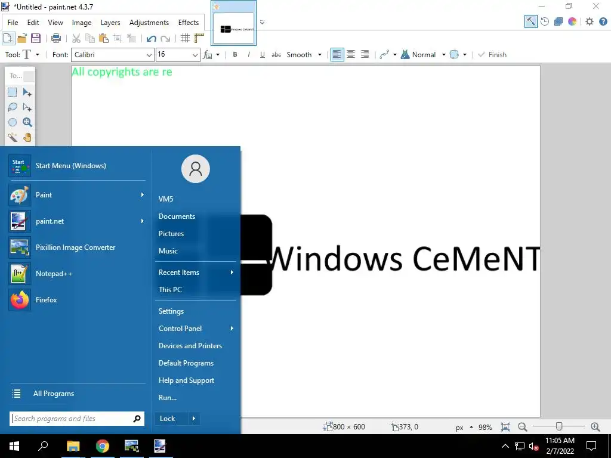This screenshot has height=458, width=611.
Task: Toggle Bold text formatting
Action: pyautogui.click(x=235, y=54)
